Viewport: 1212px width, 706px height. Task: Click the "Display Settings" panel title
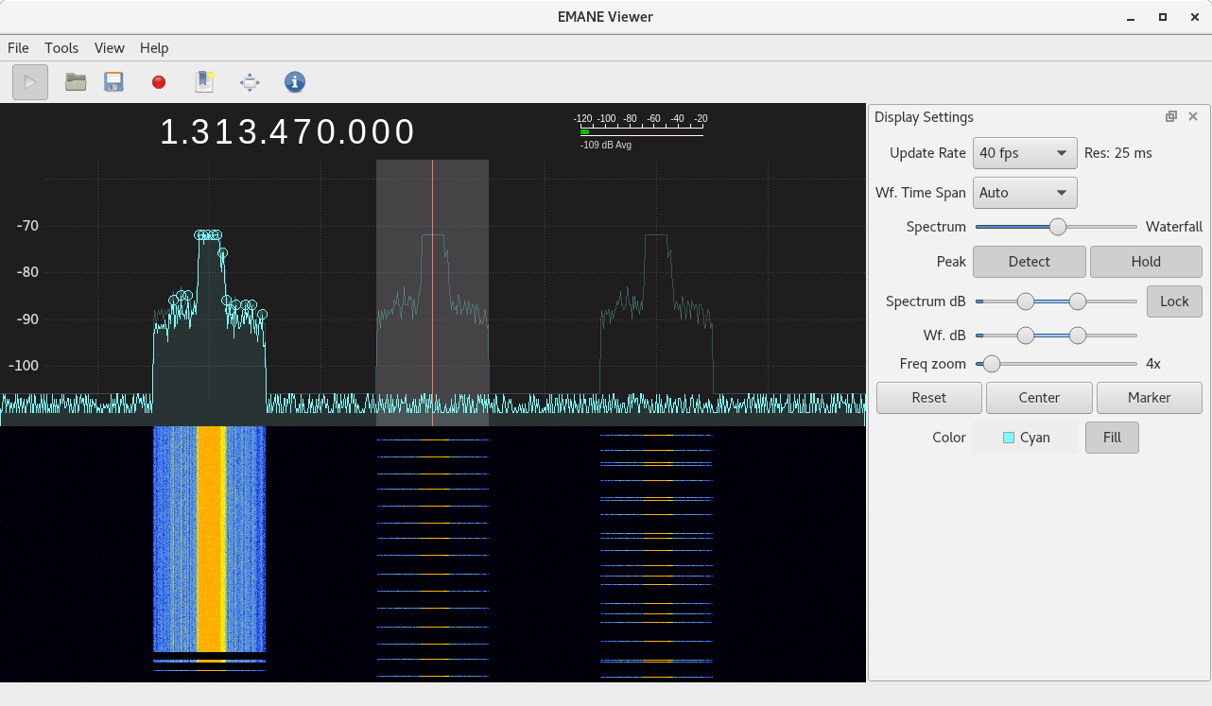[x=924, y=117]
